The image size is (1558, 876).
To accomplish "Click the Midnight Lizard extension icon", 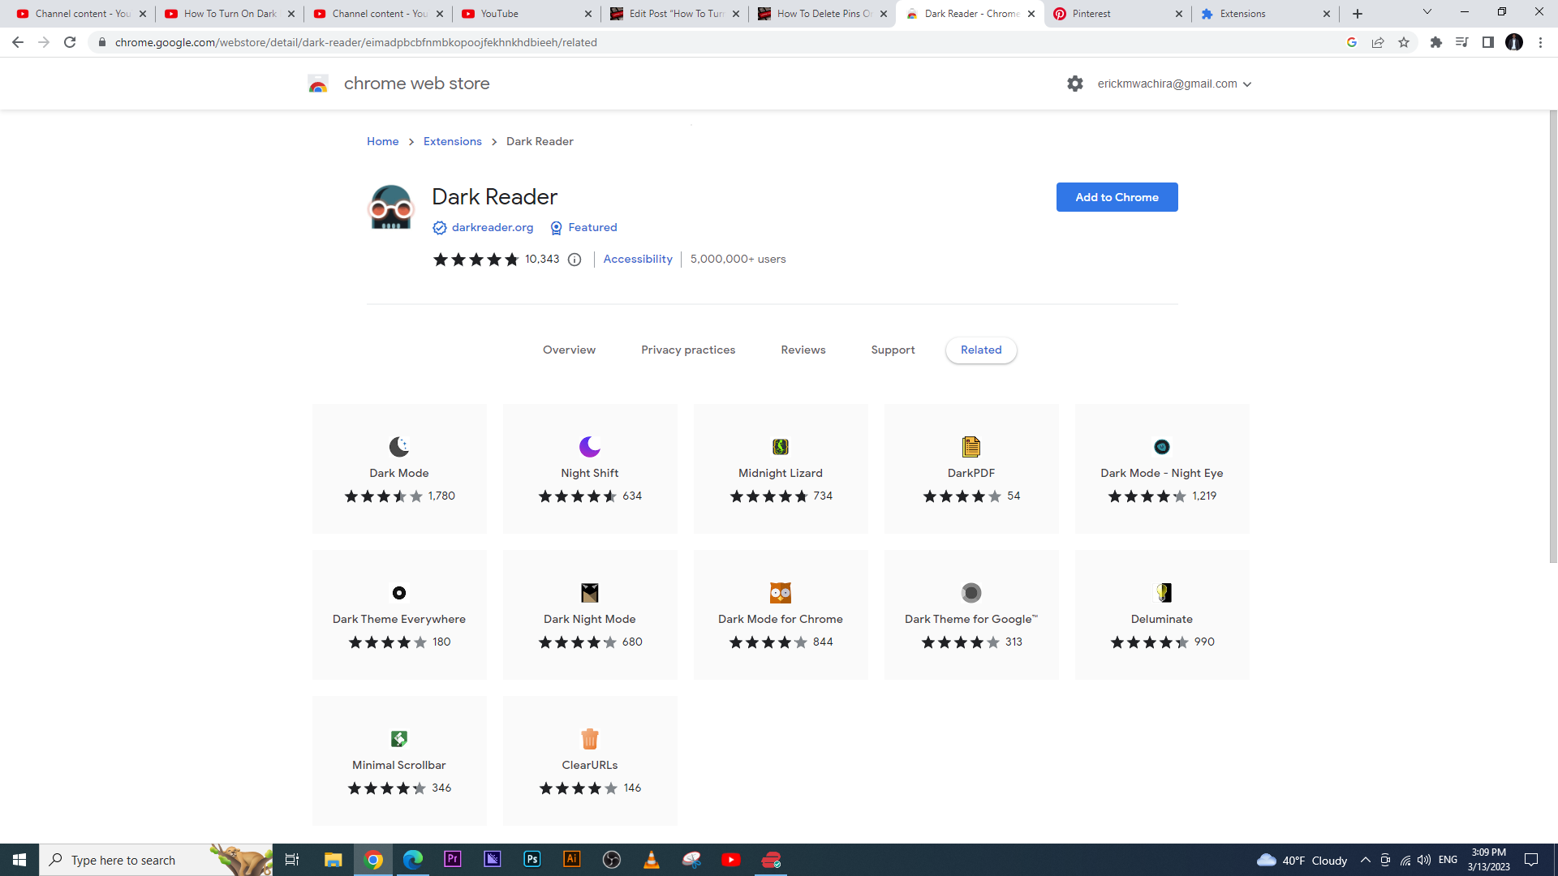I will click(781, 447).
